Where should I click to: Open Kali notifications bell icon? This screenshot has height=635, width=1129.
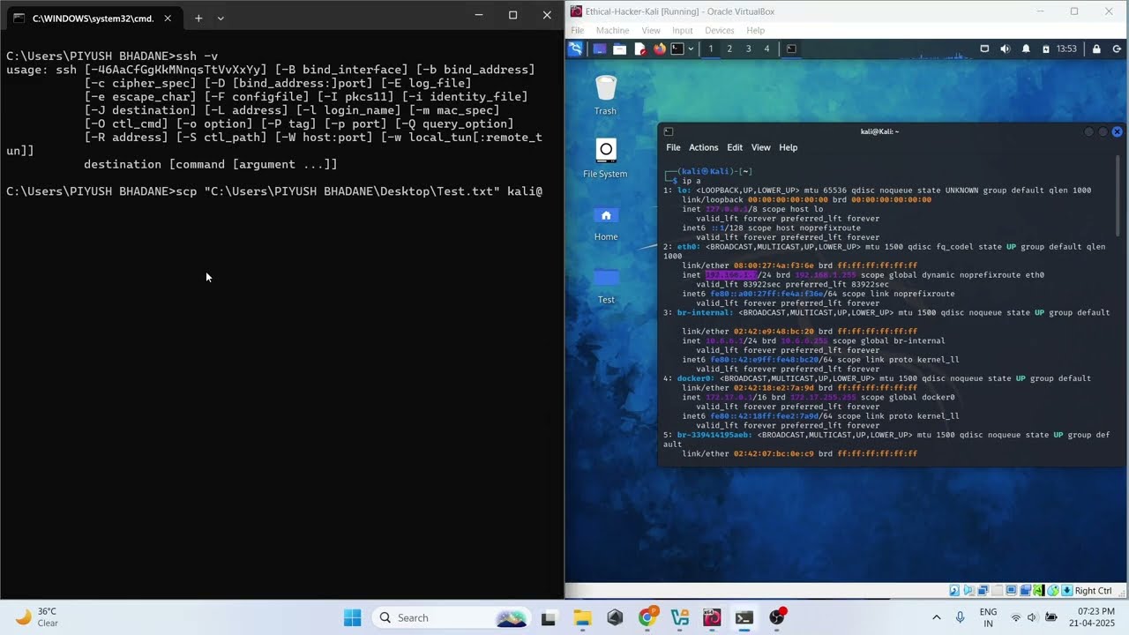coord(1026,49)
